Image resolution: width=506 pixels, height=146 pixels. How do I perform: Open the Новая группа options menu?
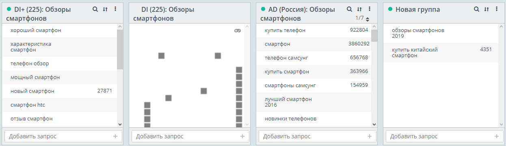coord(497,9)
